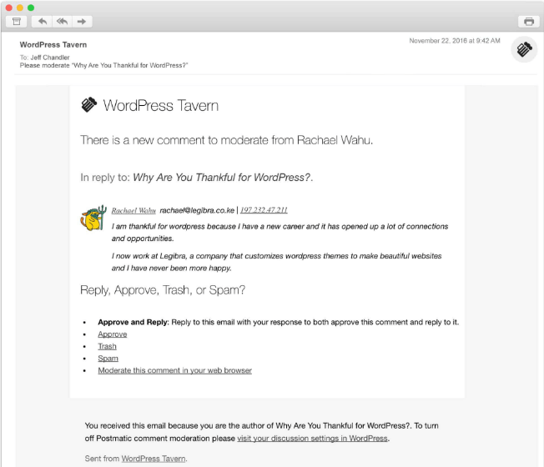Click the red close window button
544x467 pixels.
(9, 8)
